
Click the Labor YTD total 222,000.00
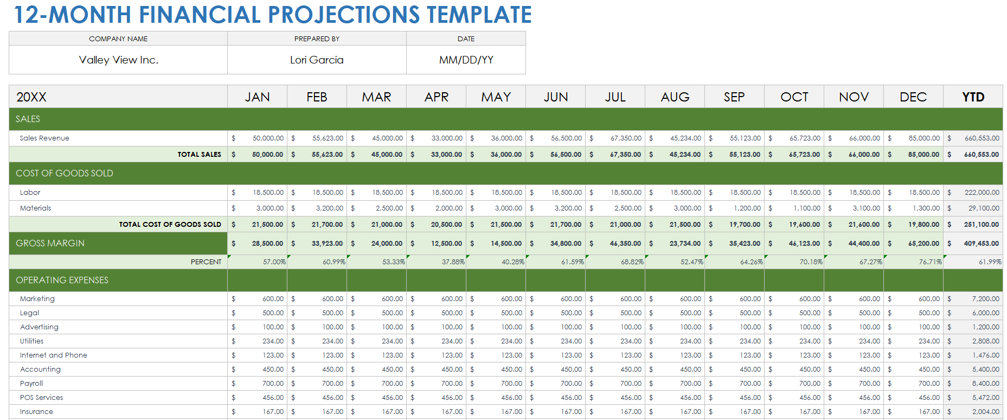(982, 193)
